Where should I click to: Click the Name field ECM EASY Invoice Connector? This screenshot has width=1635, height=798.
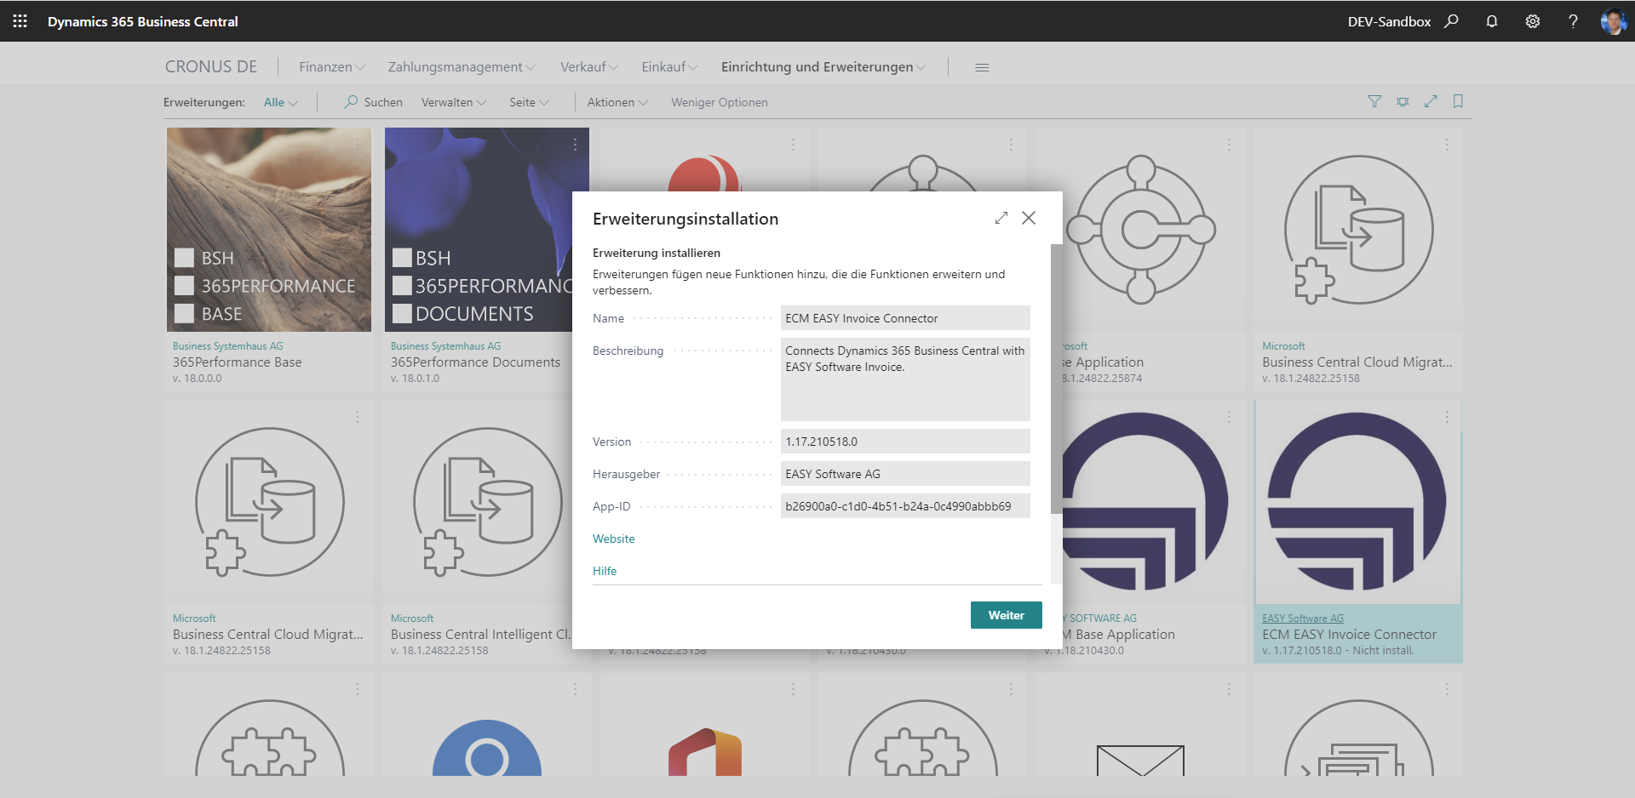(905, 318)
